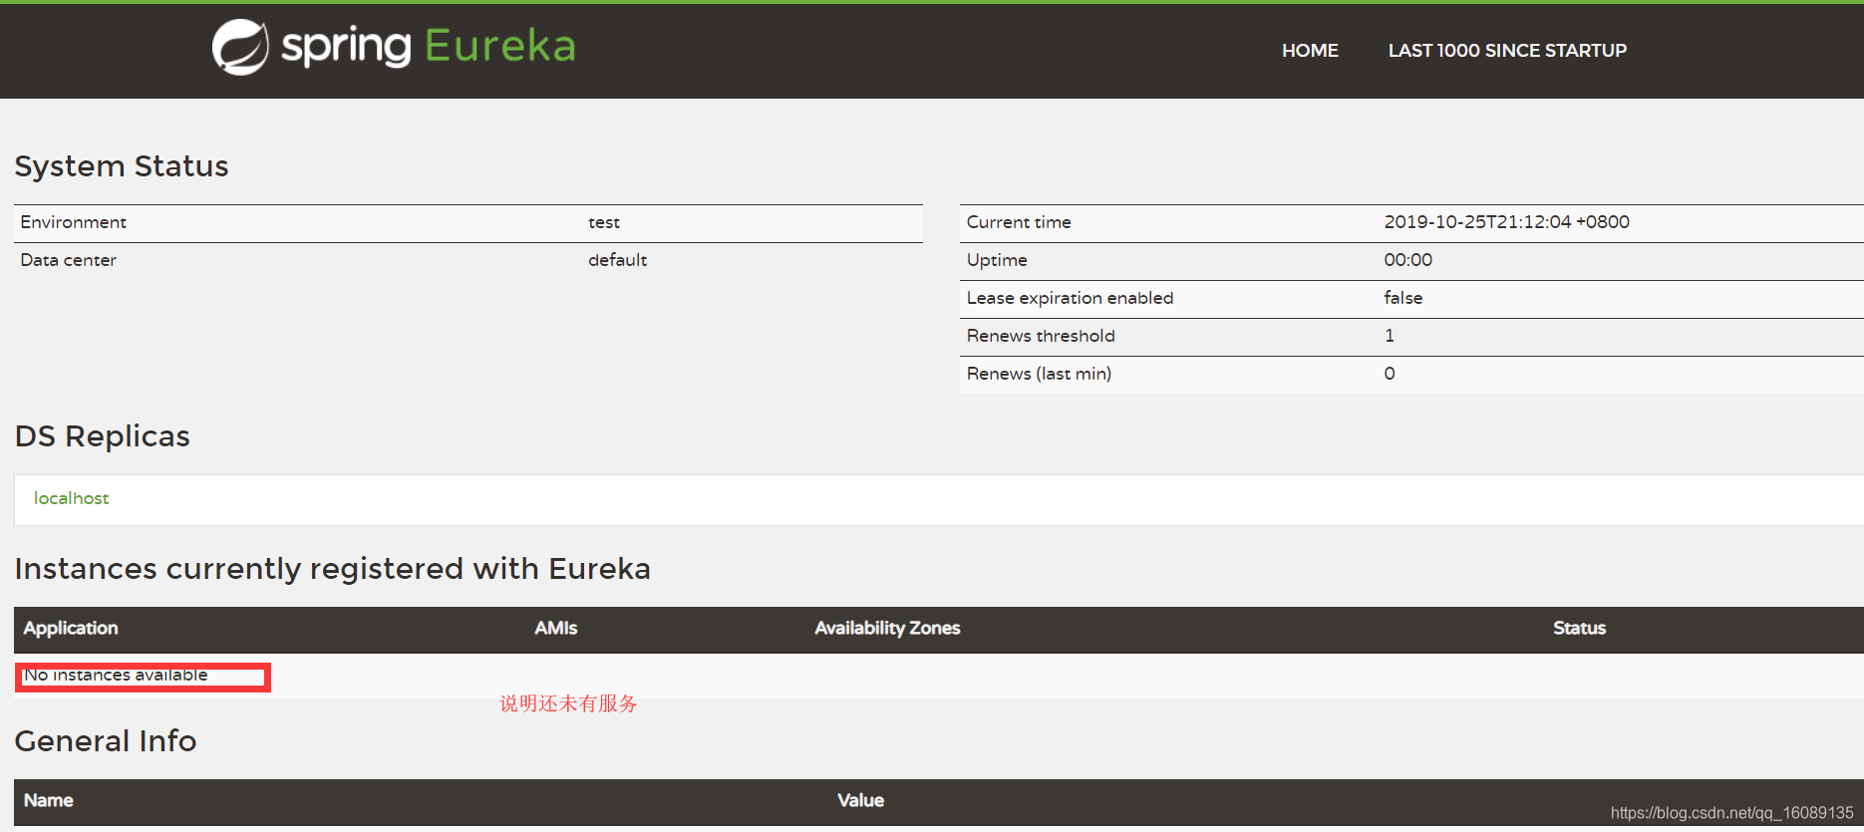The width and height of the screenshot is (1864, 832).
Task: Select the uptime value 00:00
Action: [x=1407, y=260]
